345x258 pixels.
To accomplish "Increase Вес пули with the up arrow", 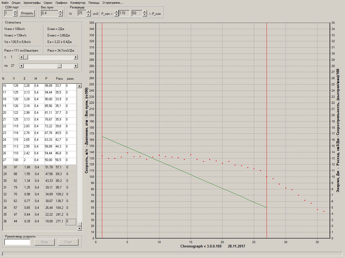I will (60, 12).
